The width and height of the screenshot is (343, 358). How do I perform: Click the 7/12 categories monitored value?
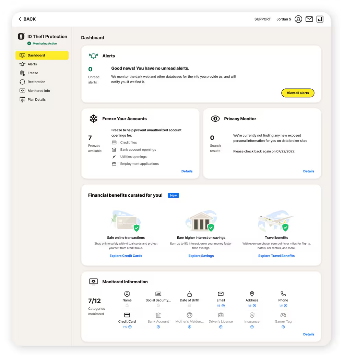pos(94,301)
